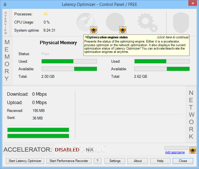Viewport: 199px width, 169px height.
Task: Click the empty field above Add app/game
Action: coord(176,148)
